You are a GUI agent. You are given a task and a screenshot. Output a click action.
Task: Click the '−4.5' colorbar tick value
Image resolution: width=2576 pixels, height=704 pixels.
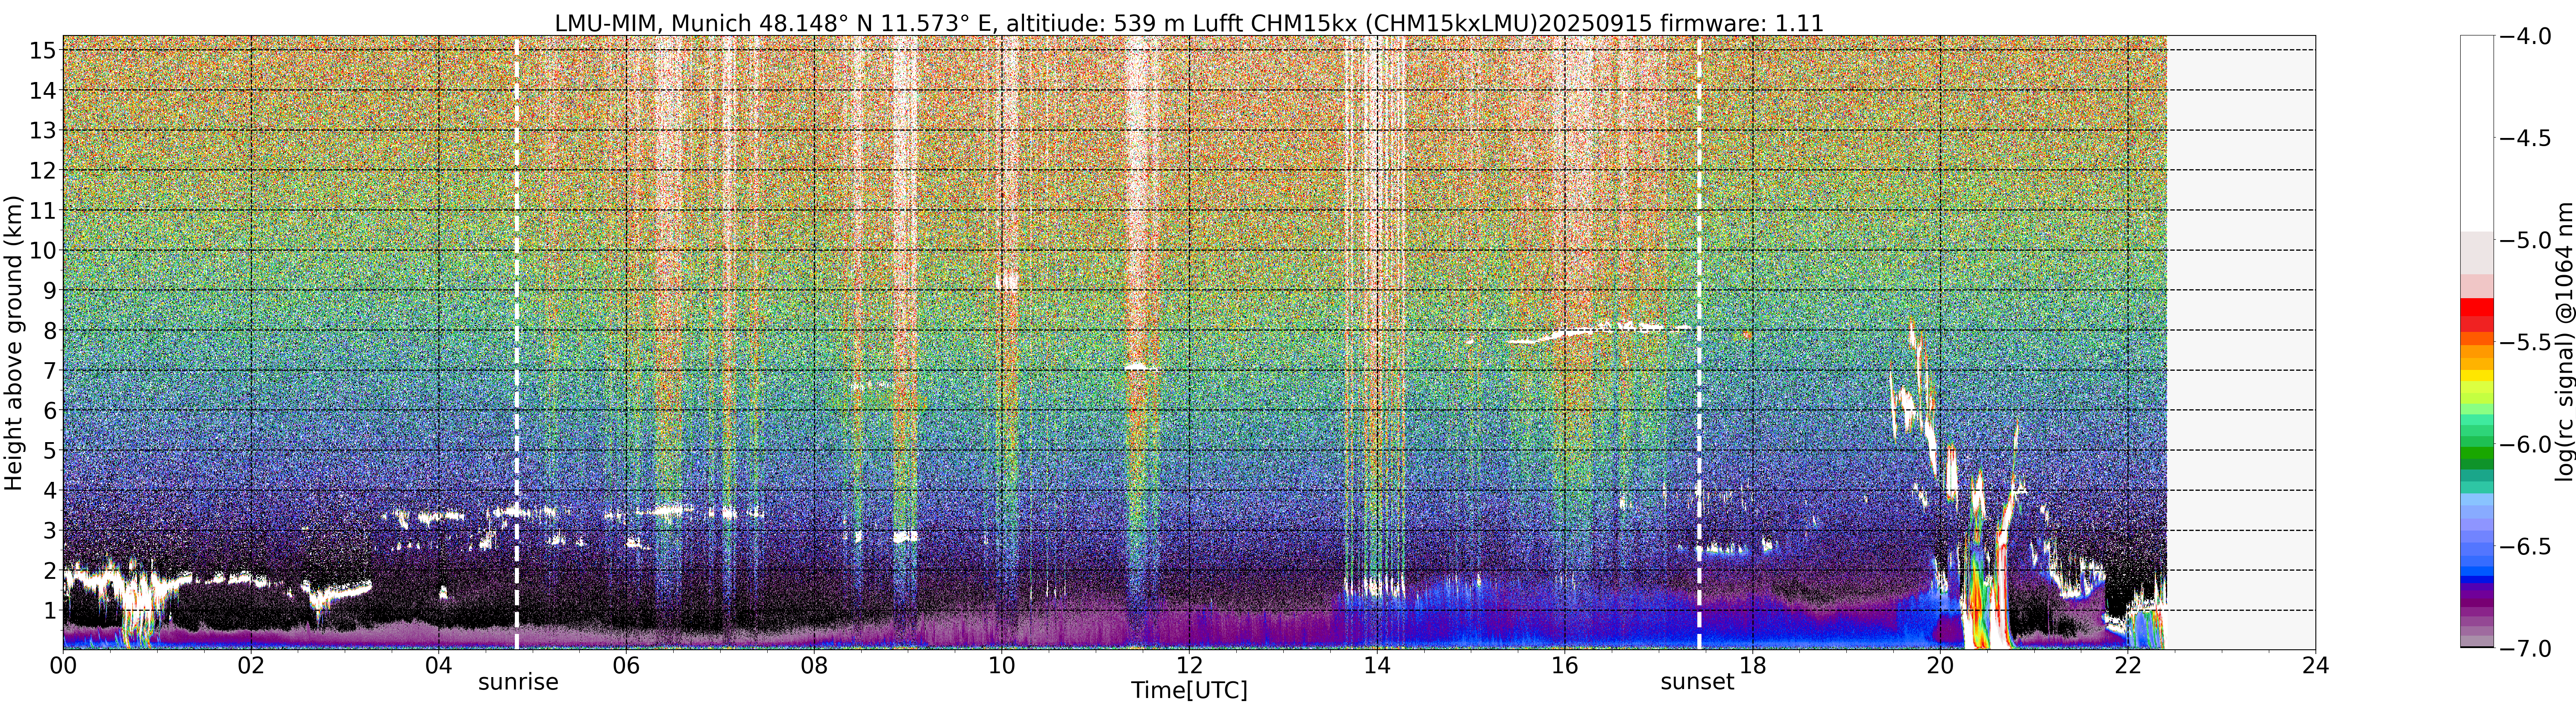pyautogui.click(x=2526, y=138)
